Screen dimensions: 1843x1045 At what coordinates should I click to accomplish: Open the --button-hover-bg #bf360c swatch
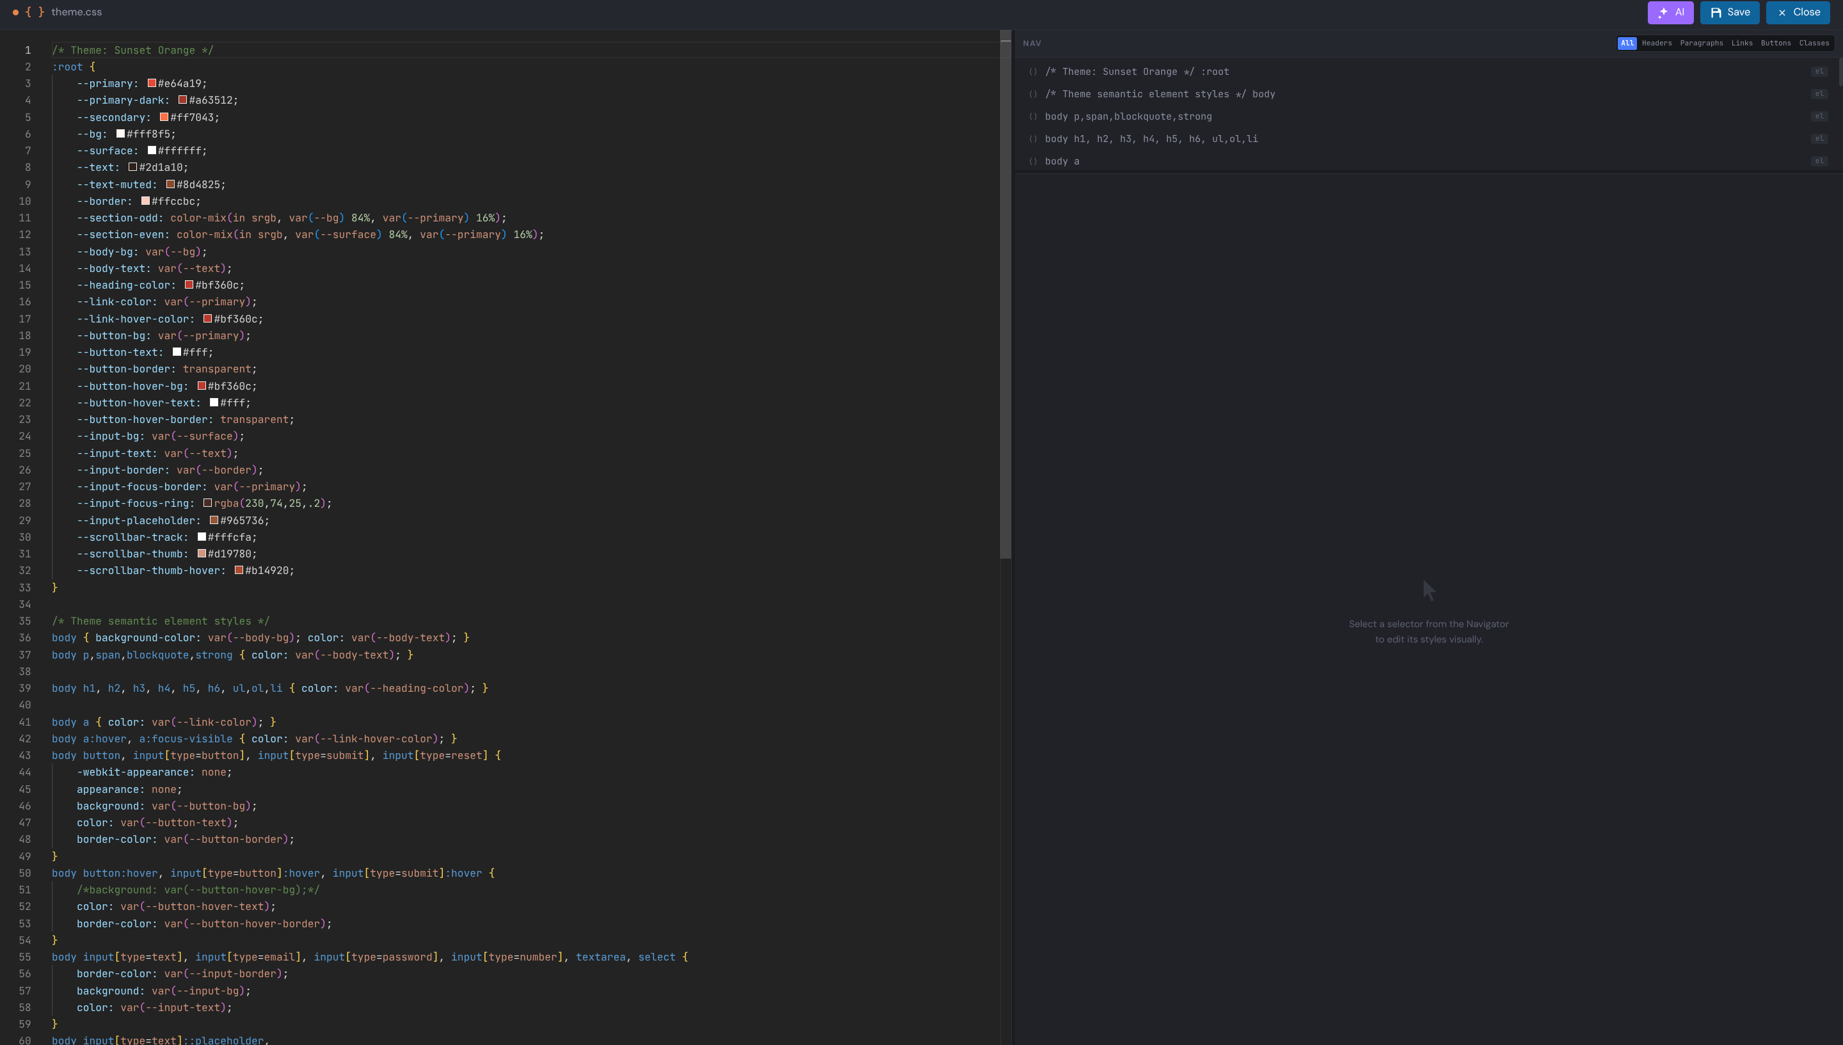[x=202, y=385]
